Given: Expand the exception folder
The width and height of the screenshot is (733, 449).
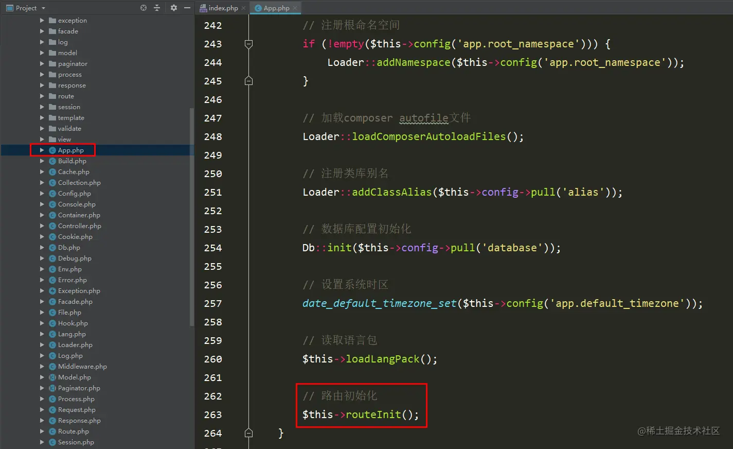Looking at the screenshot, I should click(42, 21).
